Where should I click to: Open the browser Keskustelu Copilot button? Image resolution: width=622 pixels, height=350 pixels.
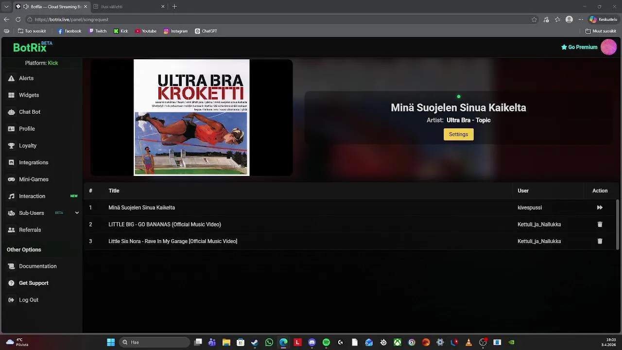(603, 19)
